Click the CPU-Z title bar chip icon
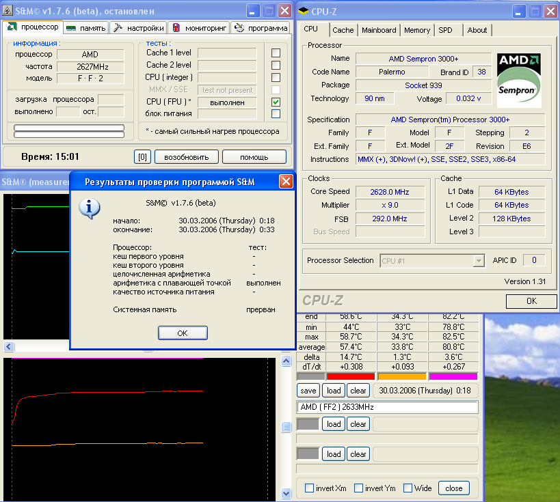560x502 pixels. pos(303,11)
